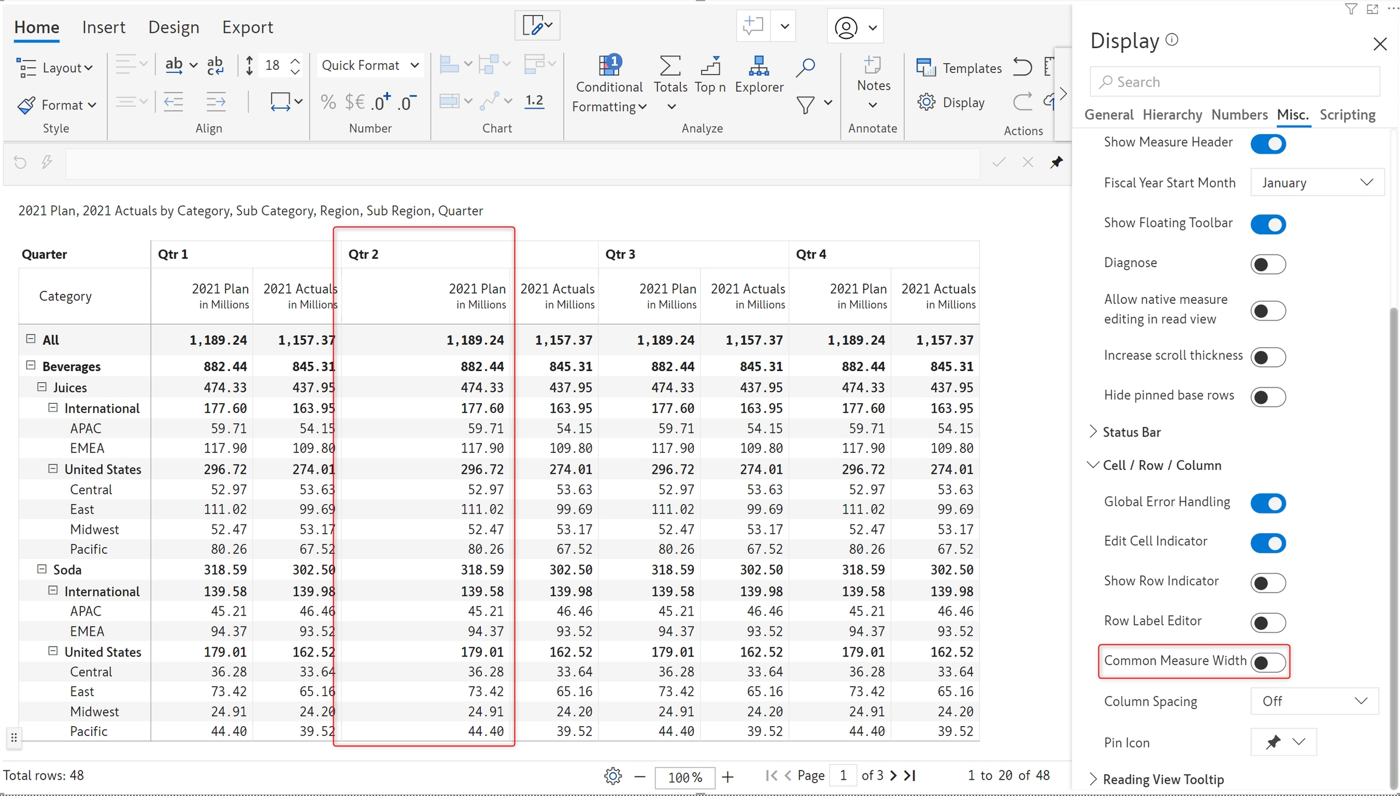Click the pin icon in formula bar

click(x=1057, y=162)
